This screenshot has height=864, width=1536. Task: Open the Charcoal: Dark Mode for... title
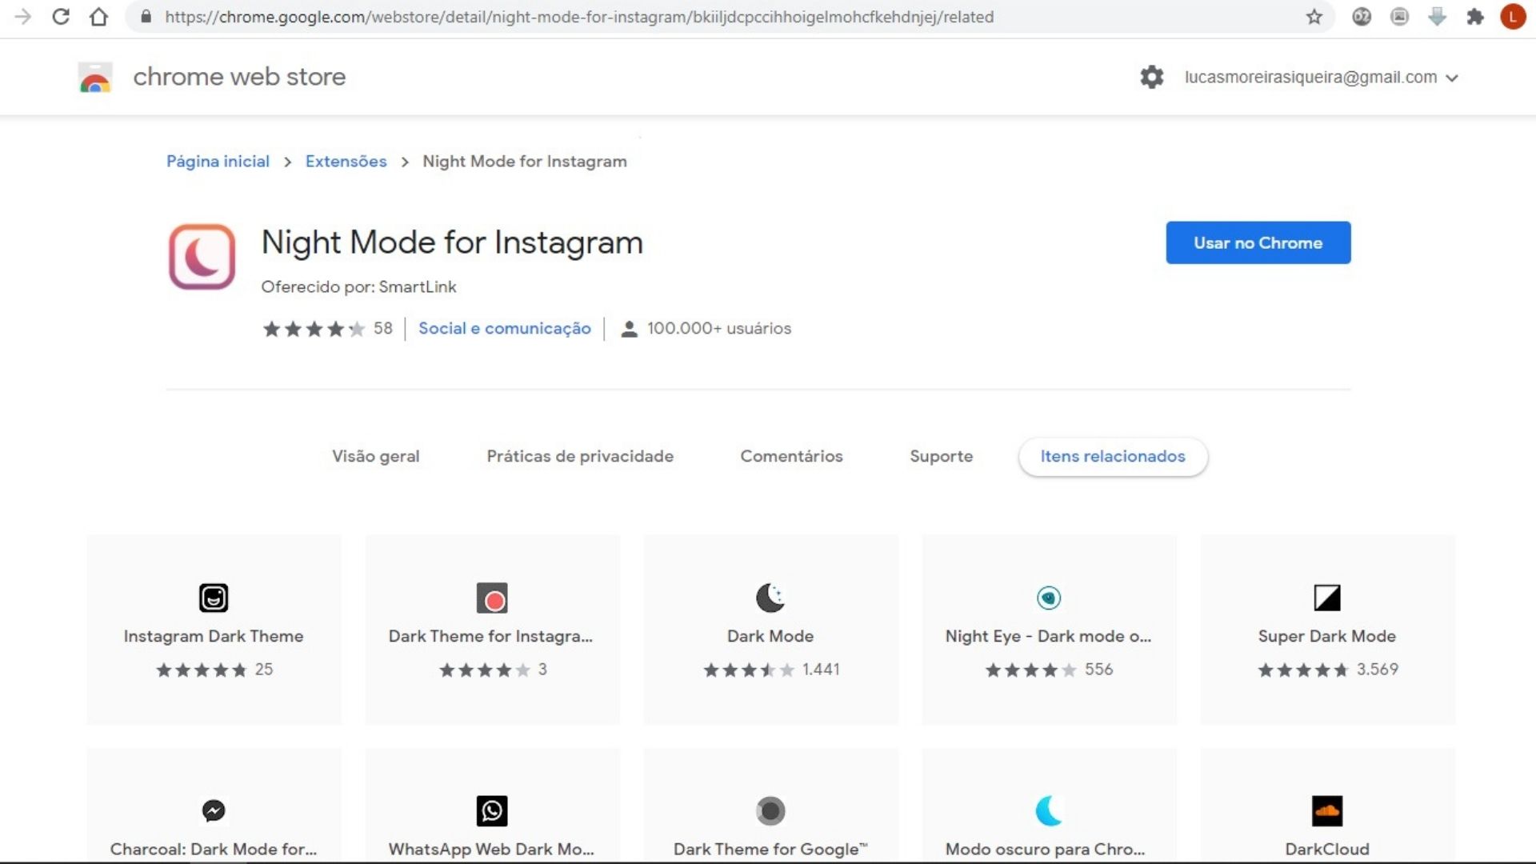tap(214, 849)
